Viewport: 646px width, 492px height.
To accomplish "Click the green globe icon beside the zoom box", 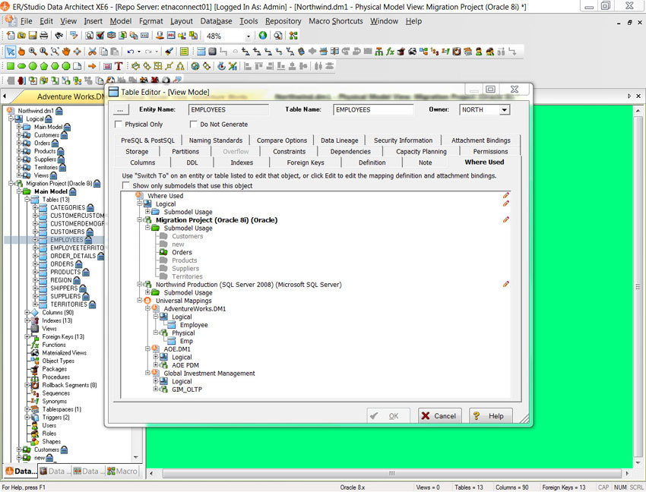I will pos(263,36).
